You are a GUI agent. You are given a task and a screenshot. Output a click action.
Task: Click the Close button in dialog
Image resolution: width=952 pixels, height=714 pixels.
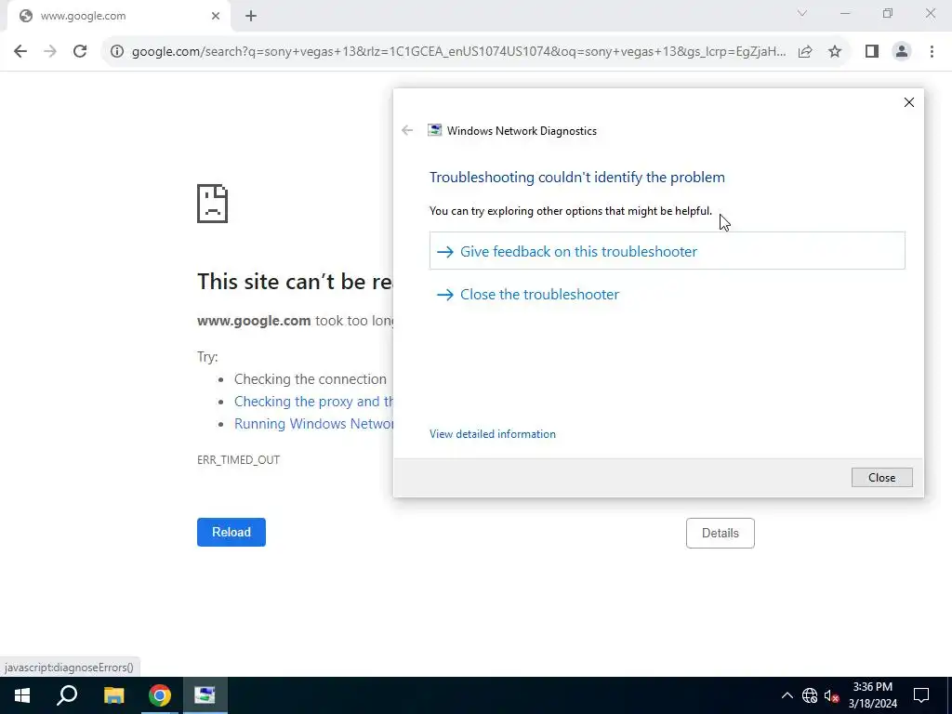pyautogui.click(x=881, y=478)
